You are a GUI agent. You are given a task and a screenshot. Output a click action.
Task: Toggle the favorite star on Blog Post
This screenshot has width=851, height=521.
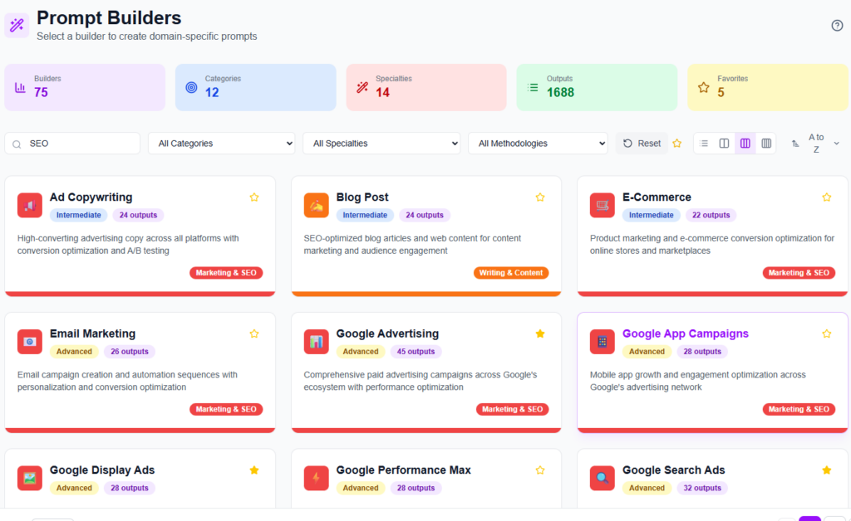(x=540, y=197)
